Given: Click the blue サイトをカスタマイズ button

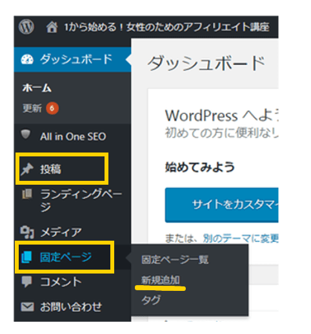Looking at the screenshot, I should tap(222, 205).
